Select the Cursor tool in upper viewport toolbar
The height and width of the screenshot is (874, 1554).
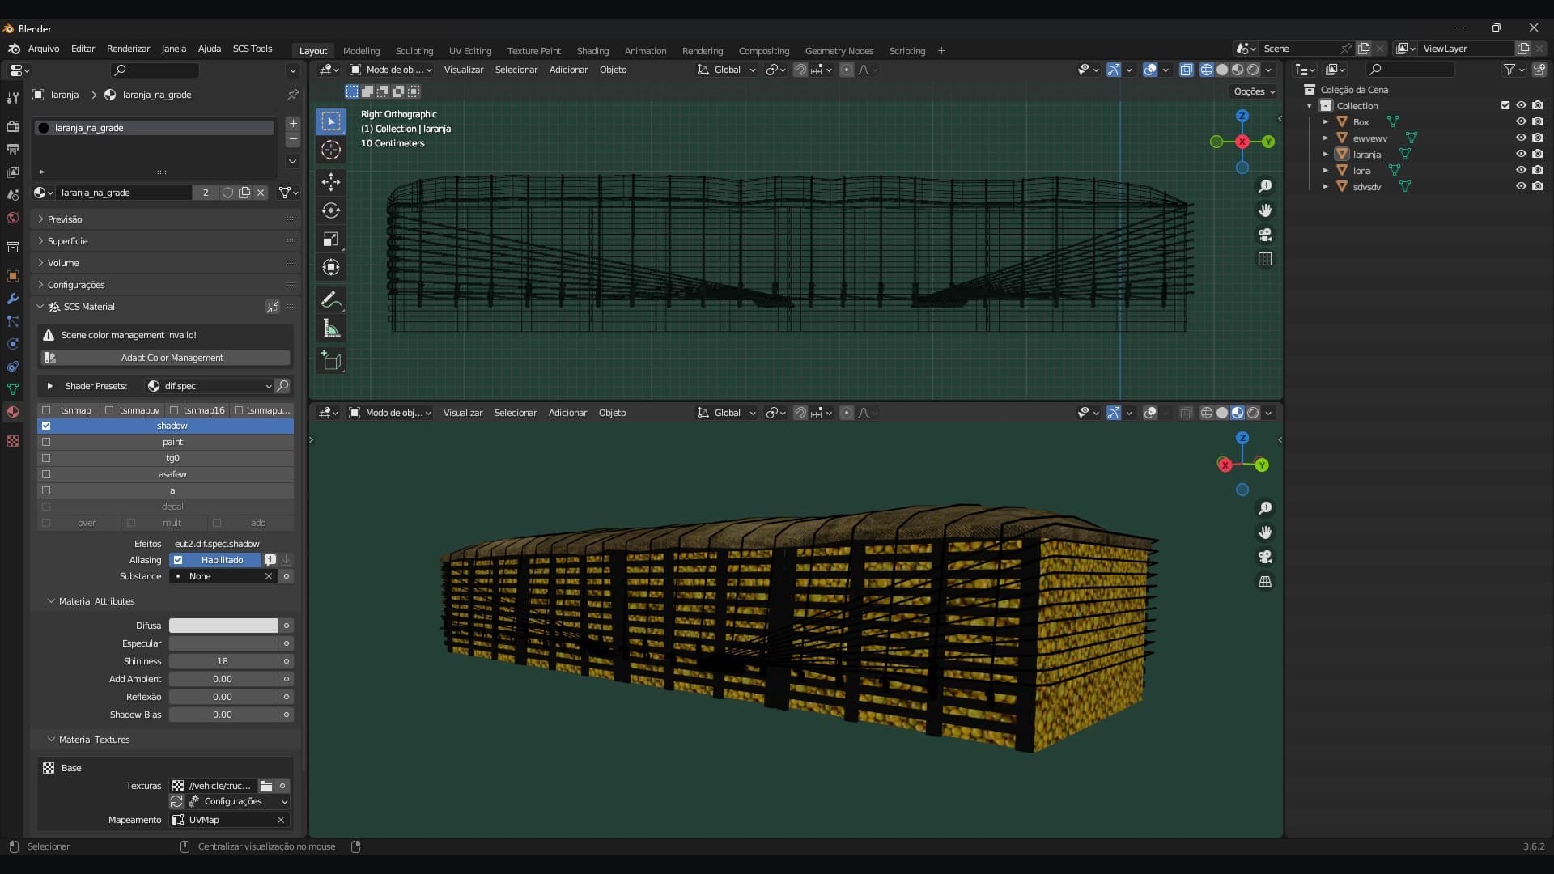click(x=331, y=150)
